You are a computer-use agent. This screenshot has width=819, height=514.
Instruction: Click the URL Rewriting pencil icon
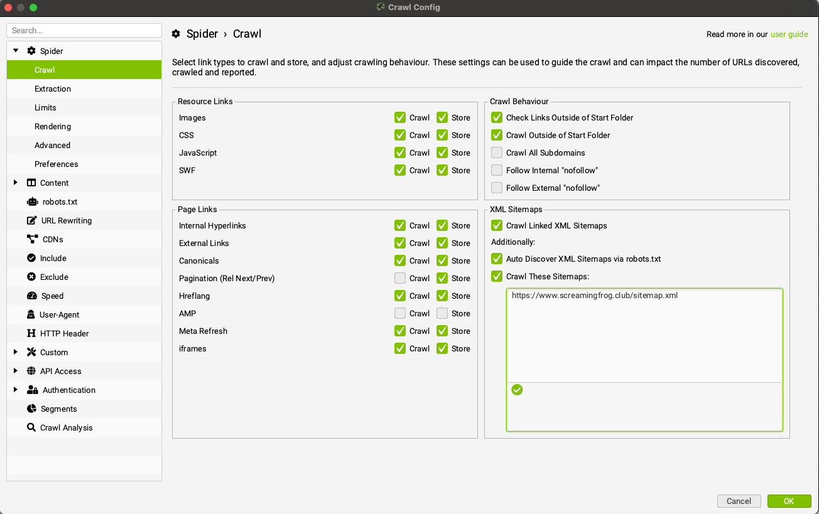[x=31, y=220]
